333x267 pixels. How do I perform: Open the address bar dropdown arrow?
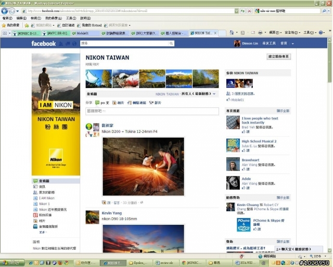click(236, 11)
